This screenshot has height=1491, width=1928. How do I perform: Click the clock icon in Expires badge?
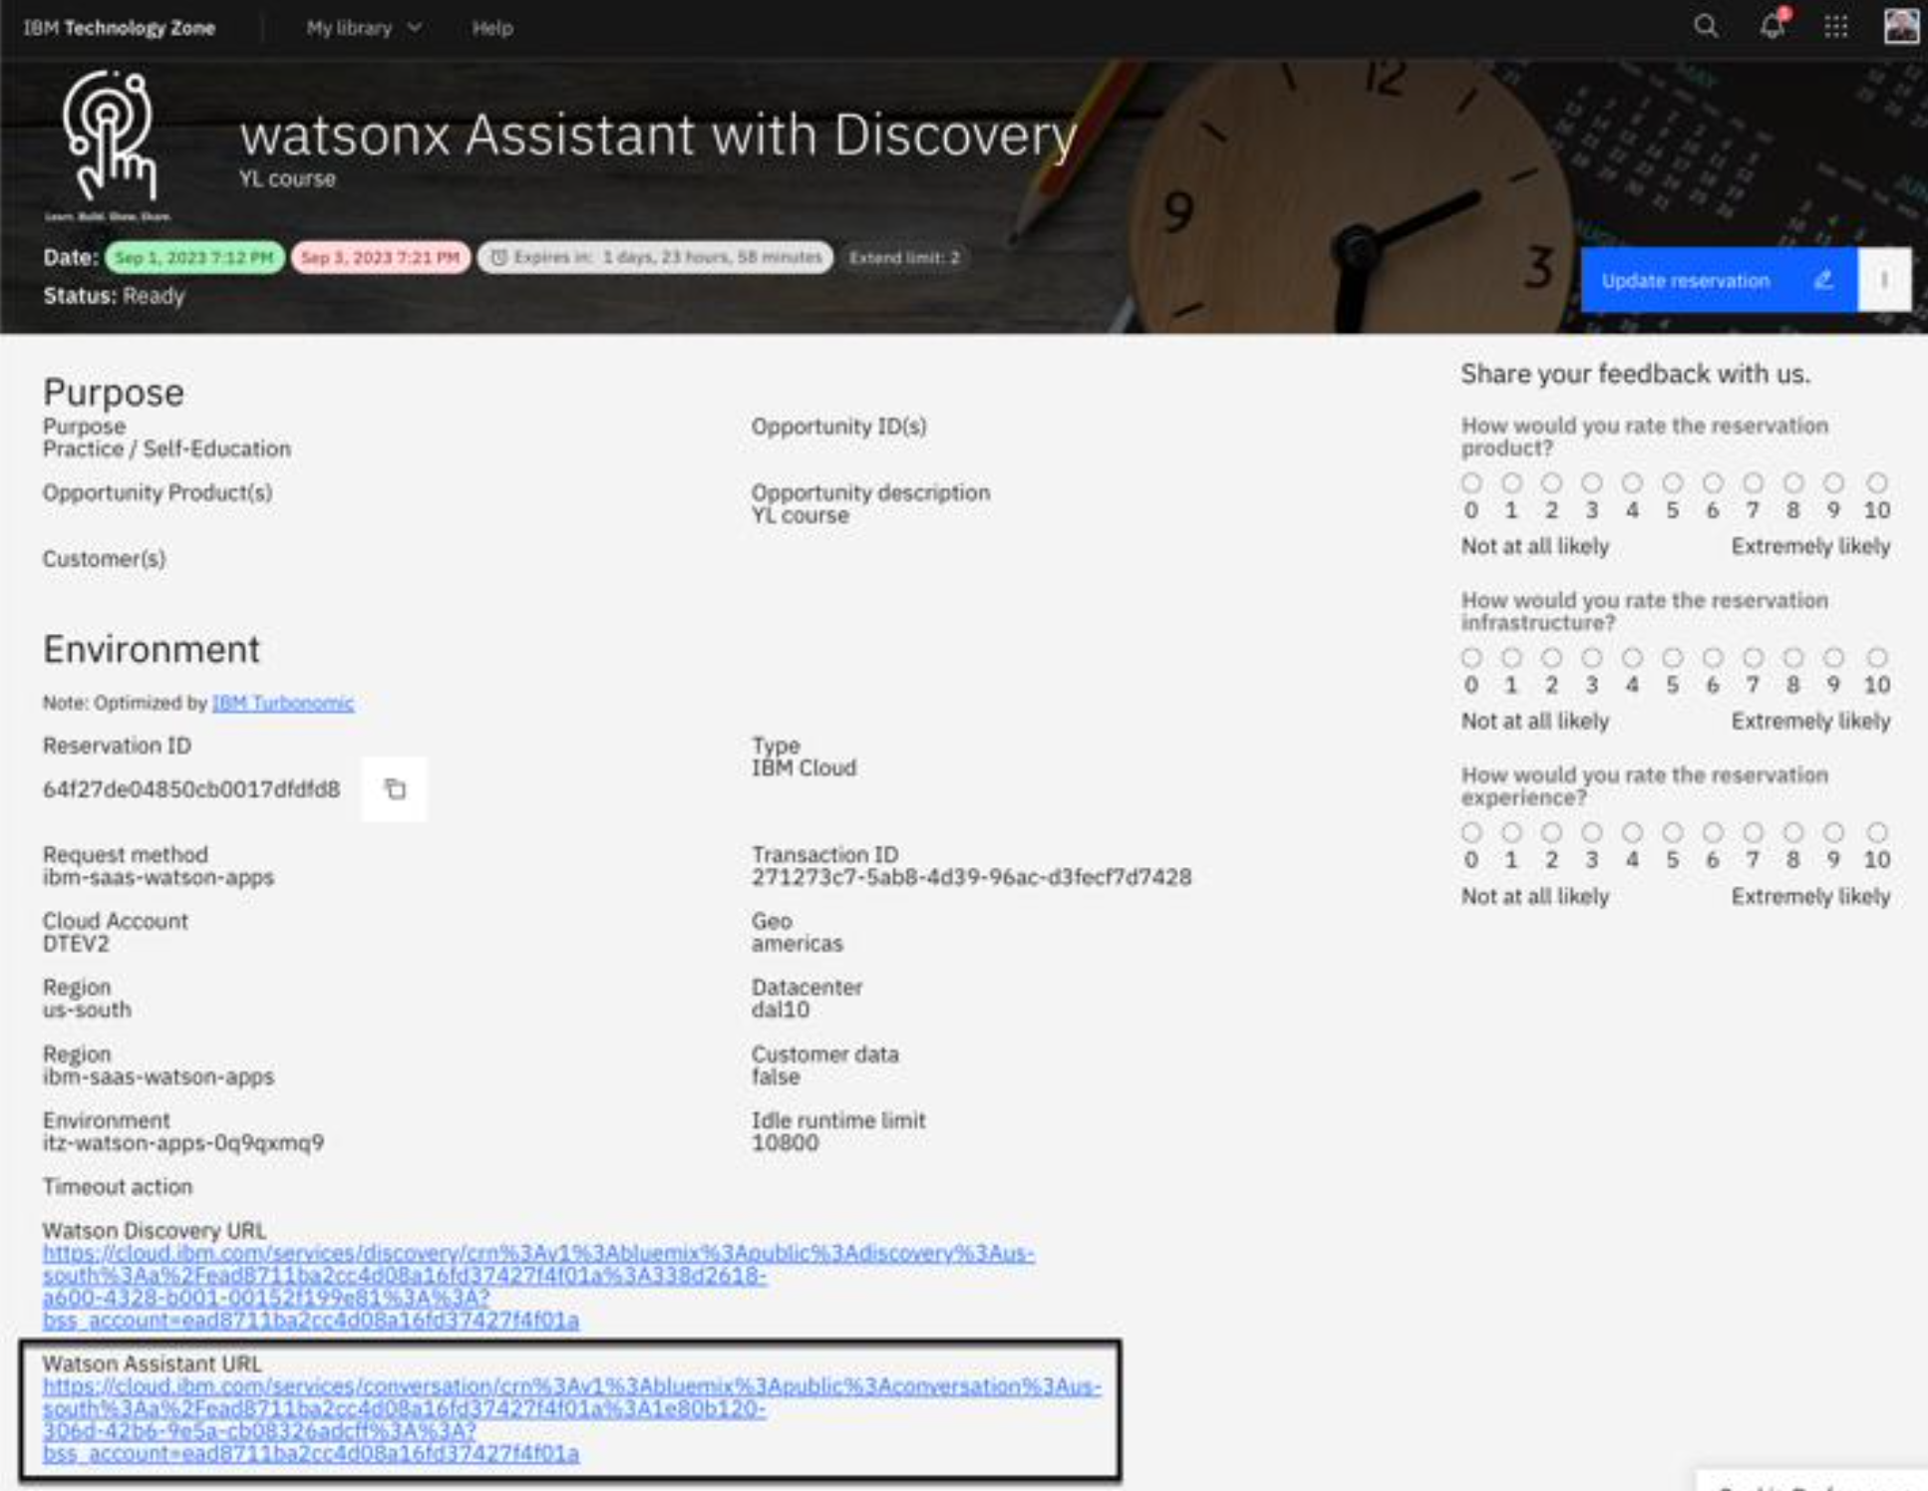click(498, 257)
